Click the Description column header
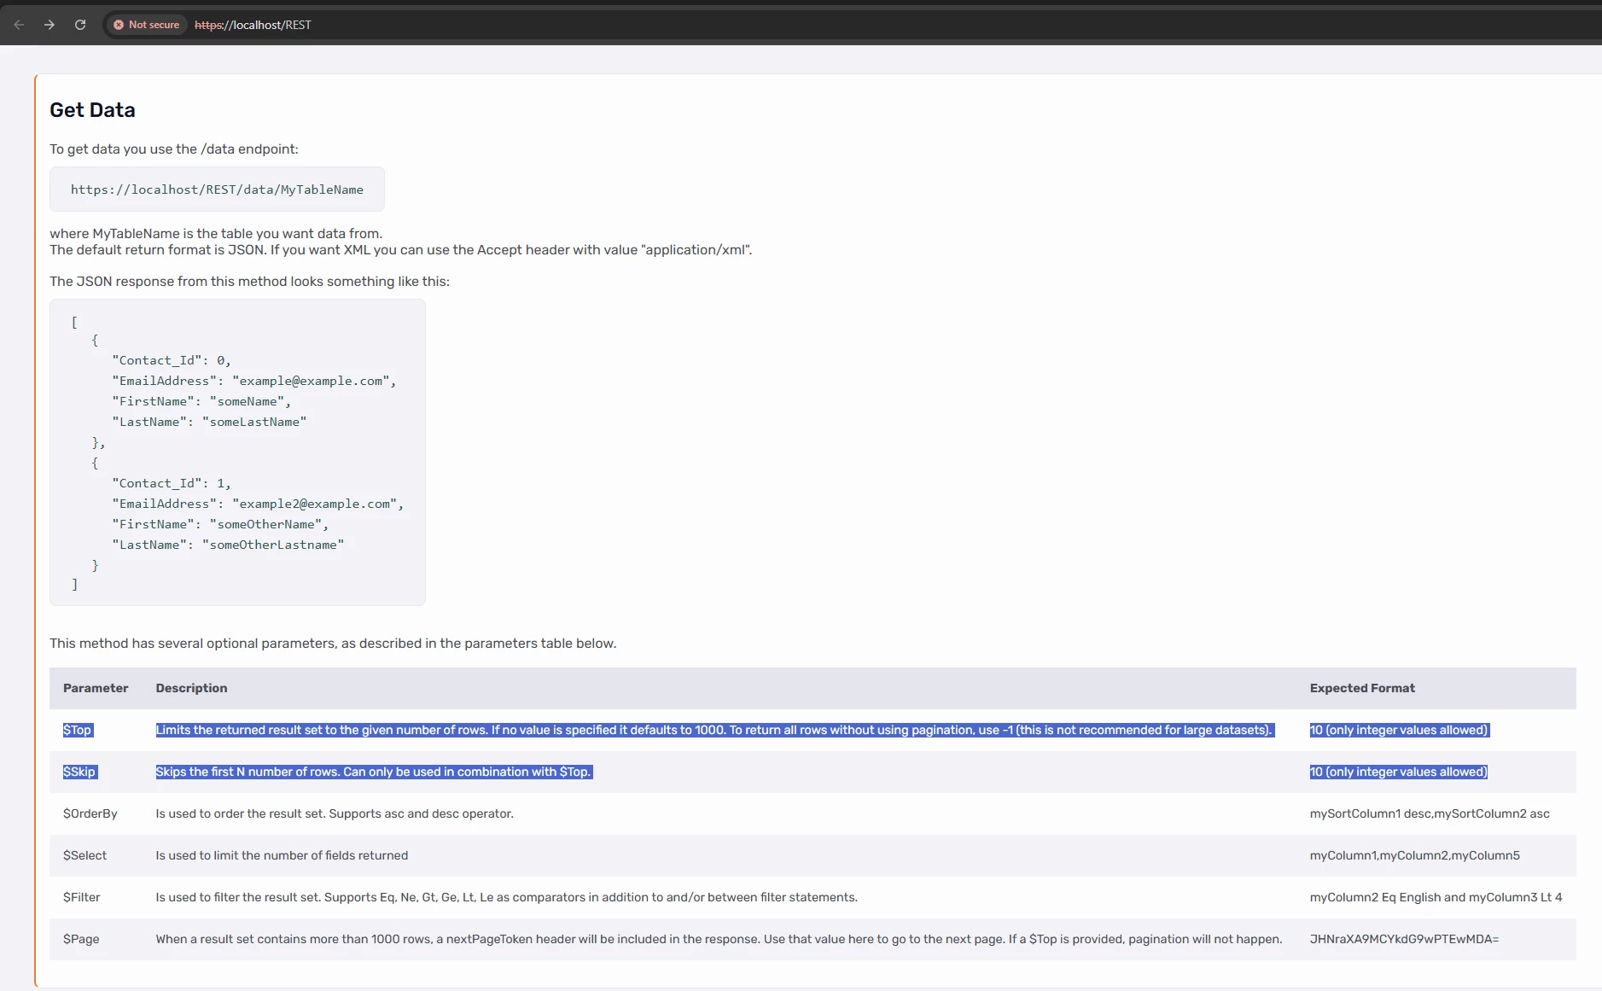Screen dimensions: 1602x991 pos(191,688)
